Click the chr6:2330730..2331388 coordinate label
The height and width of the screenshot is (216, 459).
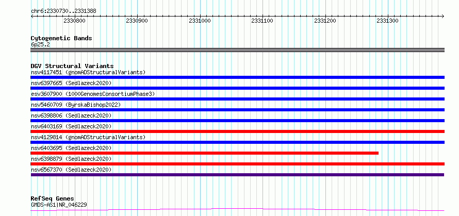pyautogui.click(x=63, y=11)
